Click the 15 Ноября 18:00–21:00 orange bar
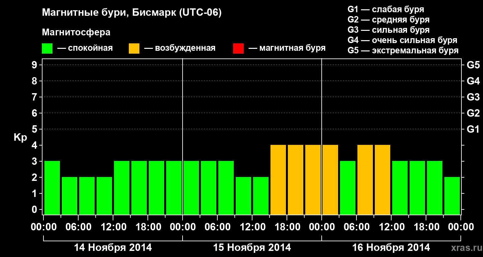483x257 pixels. click(x=296, y=180)
